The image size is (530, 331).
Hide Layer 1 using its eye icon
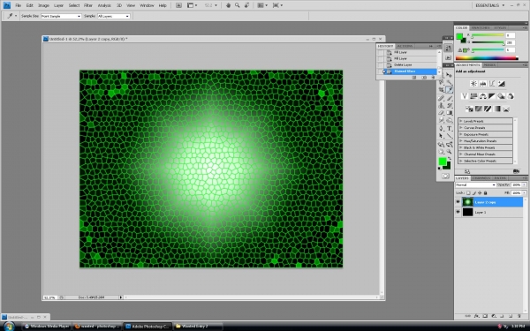pos(458,212)
